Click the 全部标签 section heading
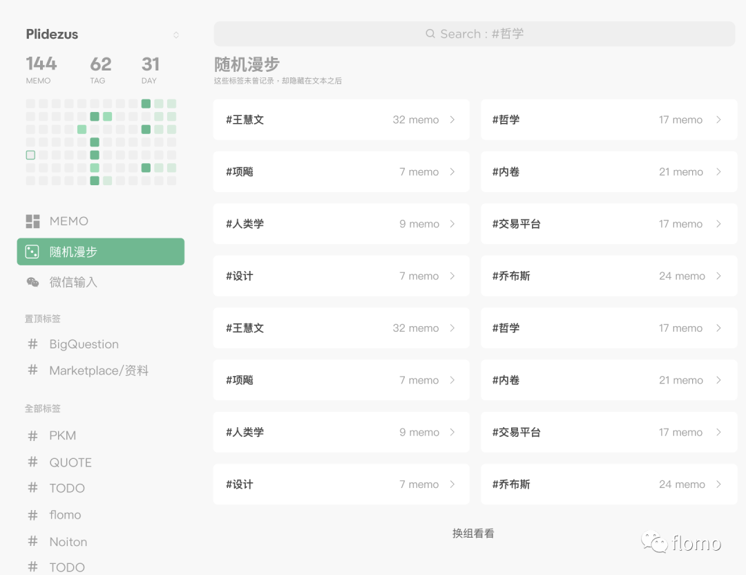746x575 pixels. point(43,408)
